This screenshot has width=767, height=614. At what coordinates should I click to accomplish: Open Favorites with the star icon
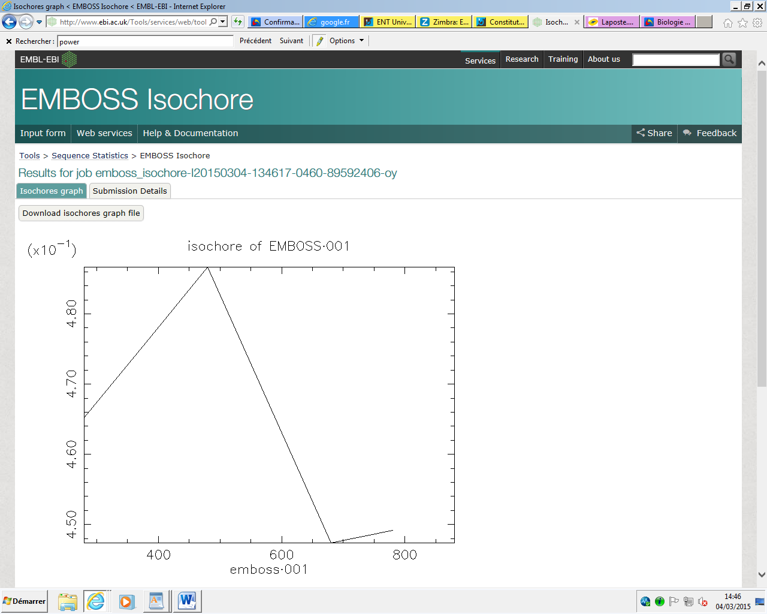[743, 23]
